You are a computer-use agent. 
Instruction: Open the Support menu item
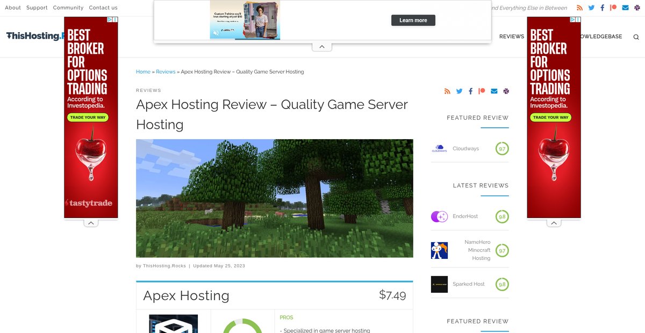pos(37,8)
